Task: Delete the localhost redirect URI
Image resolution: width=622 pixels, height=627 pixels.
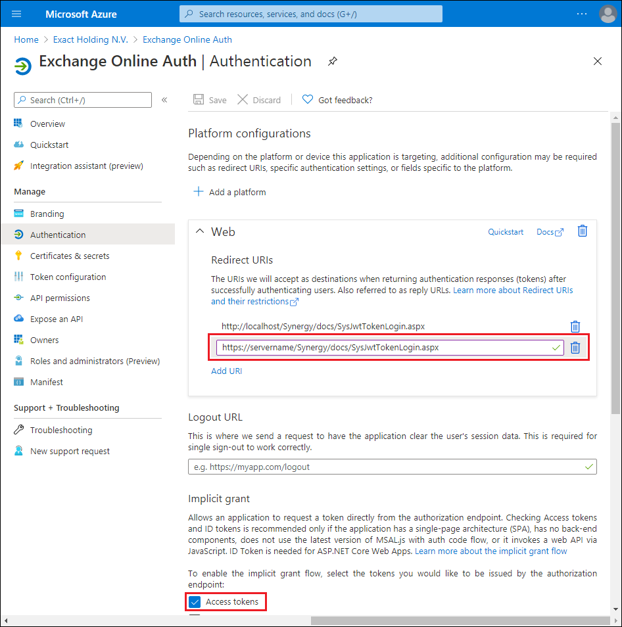Action: click(575, 326)
